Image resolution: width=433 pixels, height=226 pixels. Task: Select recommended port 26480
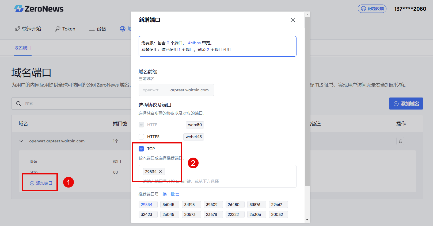235,205
